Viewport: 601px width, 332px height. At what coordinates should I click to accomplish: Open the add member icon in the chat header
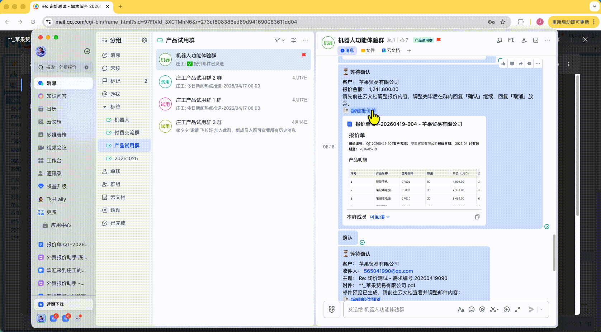(x=524, y=40)
